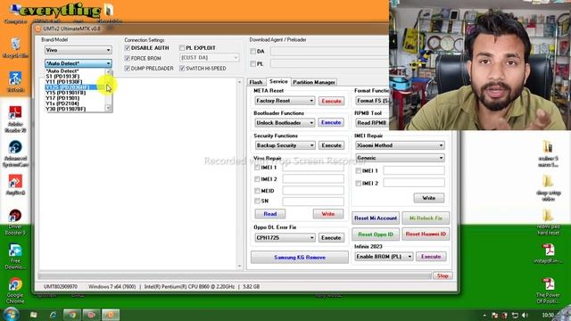Enable the PL checkbox under Download Agent
Viewport: 571px width, 321px height.
pyautogui.click(x=253, y=63)
